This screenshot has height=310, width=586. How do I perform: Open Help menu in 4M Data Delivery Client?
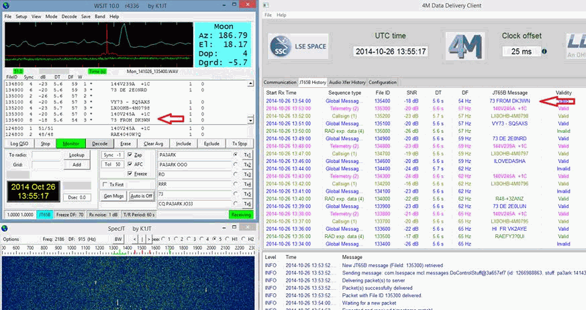click(281, 15)
